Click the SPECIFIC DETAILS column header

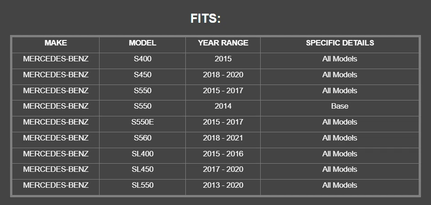click(340, 43)
